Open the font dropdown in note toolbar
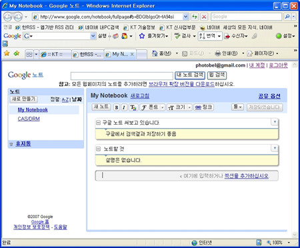Viewport: 300px width, 248px height. click(x=152, y=107)
